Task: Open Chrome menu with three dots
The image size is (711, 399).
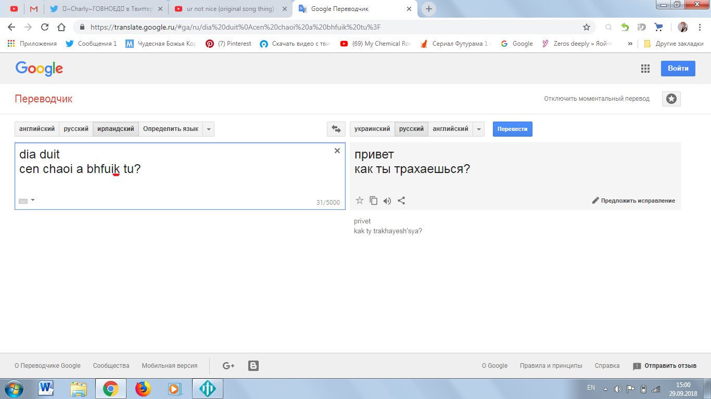Action: [x=700, y=27]
